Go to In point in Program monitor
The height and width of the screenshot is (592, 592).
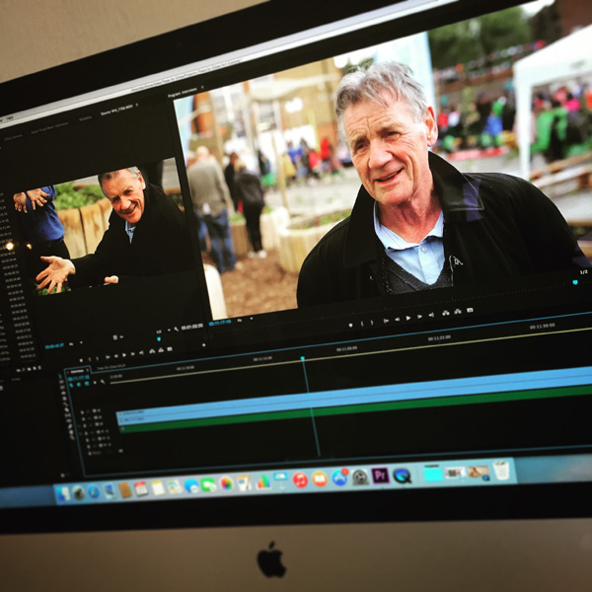pyautogui.click(x=386, y=321)
